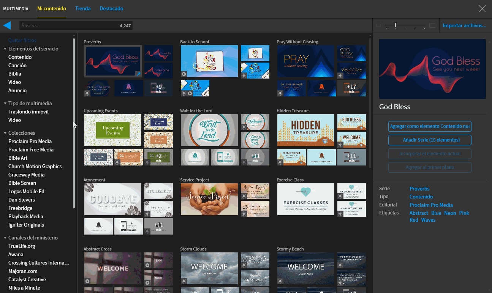Filter by Biblia
Image resolution: width=492 pixels, height=293 pixels.
(15, 74)
